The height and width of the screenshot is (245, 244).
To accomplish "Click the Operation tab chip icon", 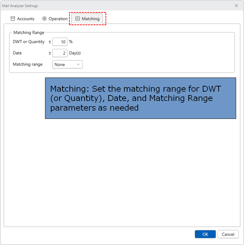I will point(44,19).
